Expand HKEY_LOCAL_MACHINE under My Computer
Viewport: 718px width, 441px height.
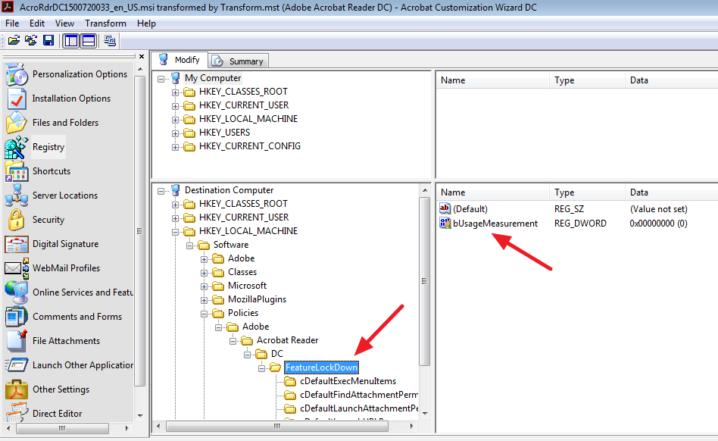click(175, 120)
